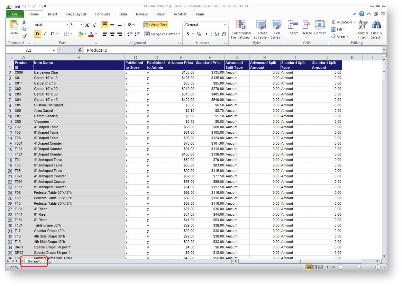Toggle Wrap Text option
Screen dimensions: 402x286
click(x=156, y=25)
